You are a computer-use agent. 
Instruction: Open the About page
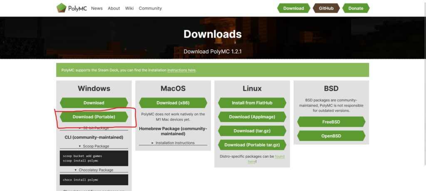click(114, 8)
